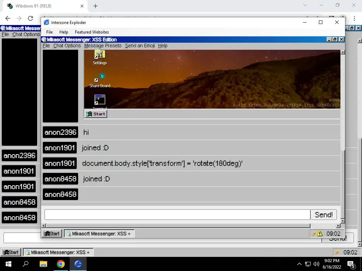Open the Settings shortcut on the embedded desktop

click(100, 58)
